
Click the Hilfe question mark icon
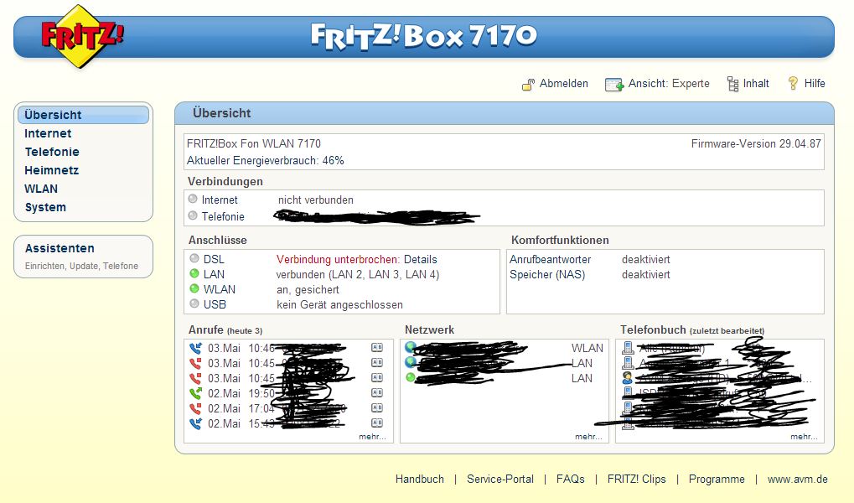793,83
